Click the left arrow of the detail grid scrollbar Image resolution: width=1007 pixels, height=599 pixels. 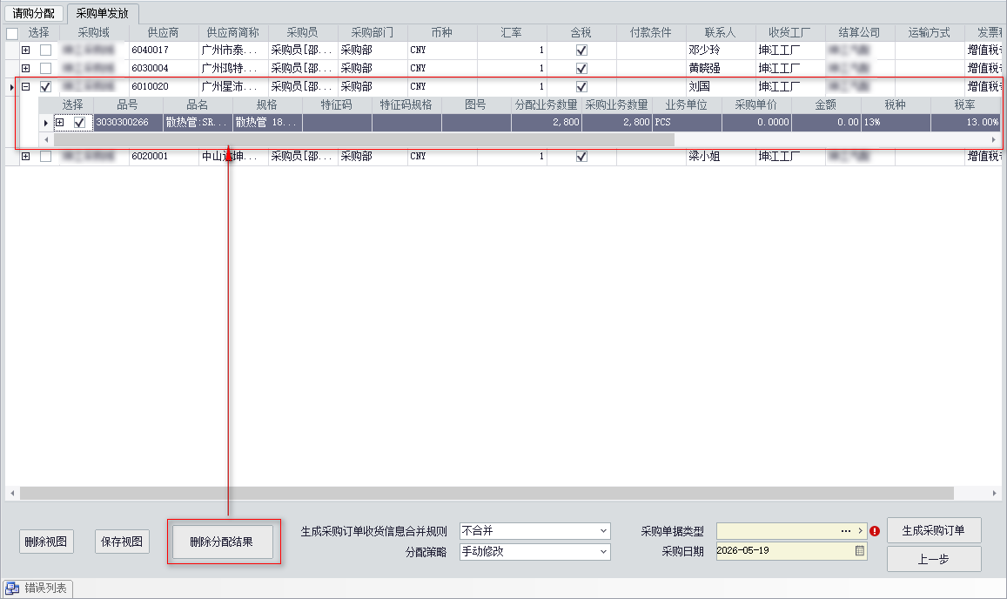pos(46,139)
